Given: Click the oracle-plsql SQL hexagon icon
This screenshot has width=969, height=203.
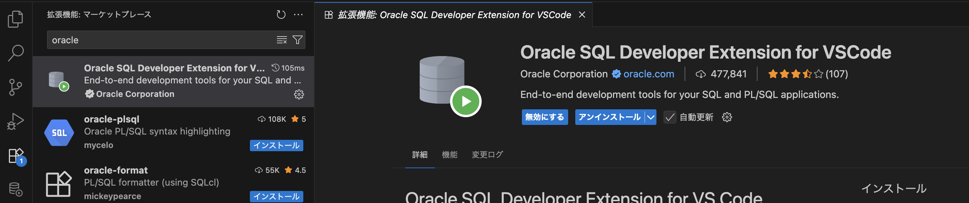Looking at the screenshot, I should [59, 132].
